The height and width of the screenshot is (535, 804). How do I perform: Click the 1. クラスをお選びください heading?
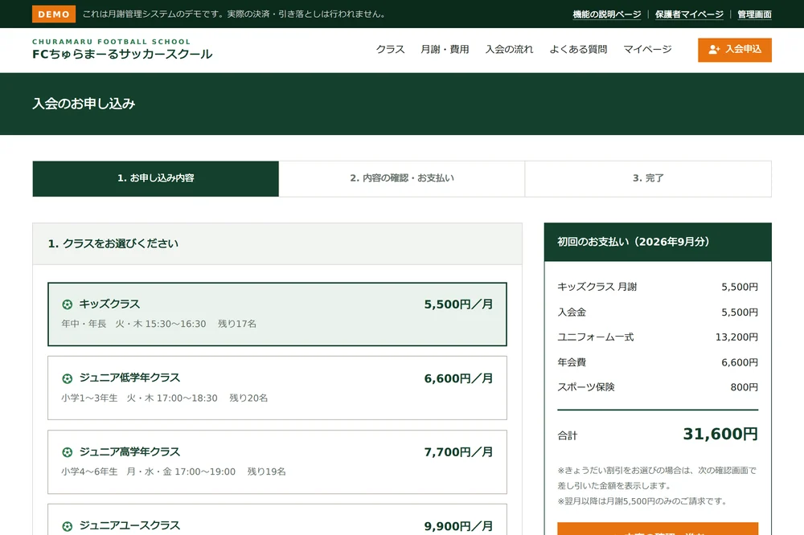[113, 244]
